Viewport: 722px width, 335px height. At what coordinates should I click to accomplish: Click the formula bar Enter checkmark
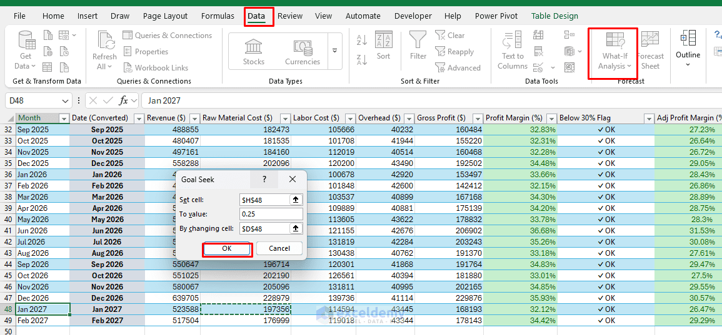108,100
